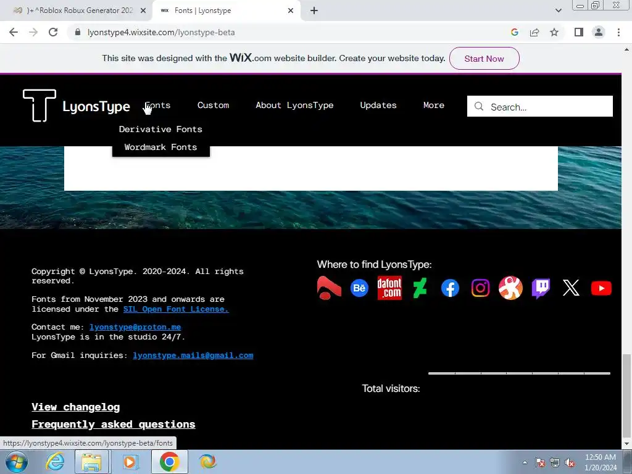This screenshot has width=632, height=474.
Task: Expand the More menu
Action: [434, 105]
